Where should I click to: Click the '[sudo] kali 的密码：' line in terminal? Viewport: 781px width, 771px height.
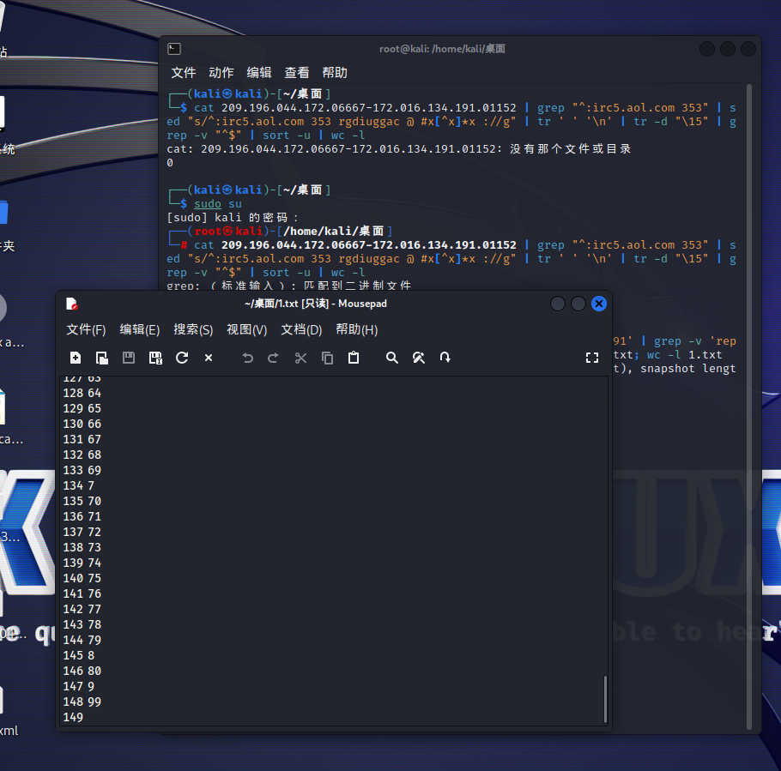(x=233, y=218)
